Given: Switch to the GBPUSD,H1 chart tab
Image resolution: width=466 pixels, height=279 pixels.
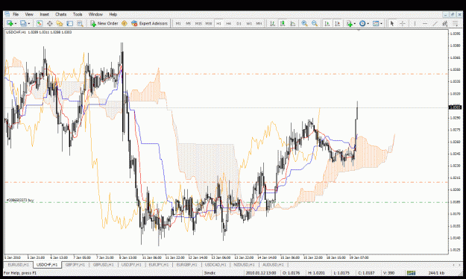Looking at the screenshot, I should (103, 265).
